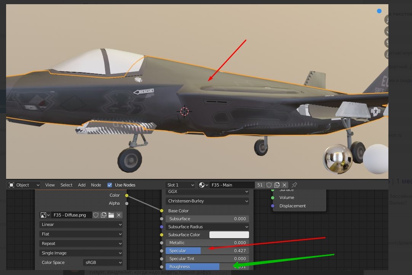The height and width of the screenshot is (275, 412).
Task: Browse materials with the sphere icon
Action: 203,185
